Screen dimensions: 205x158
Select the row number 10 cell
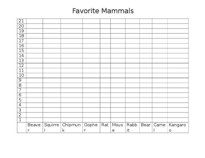(21, 75)
